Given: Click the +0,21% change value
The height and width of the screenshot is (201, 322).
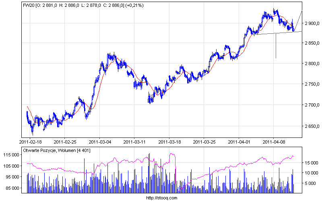Looking at the screenshot, I should [135, 6].
